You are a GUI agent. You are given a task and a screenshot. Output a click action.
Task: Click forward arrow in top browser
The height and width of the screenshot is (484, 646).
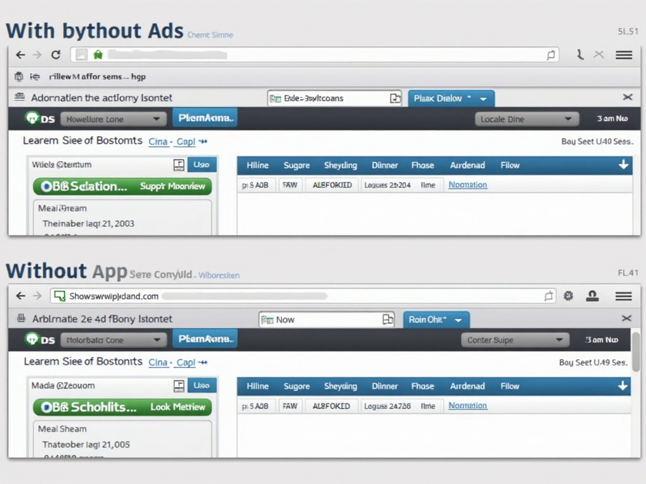tap(37, 55)
